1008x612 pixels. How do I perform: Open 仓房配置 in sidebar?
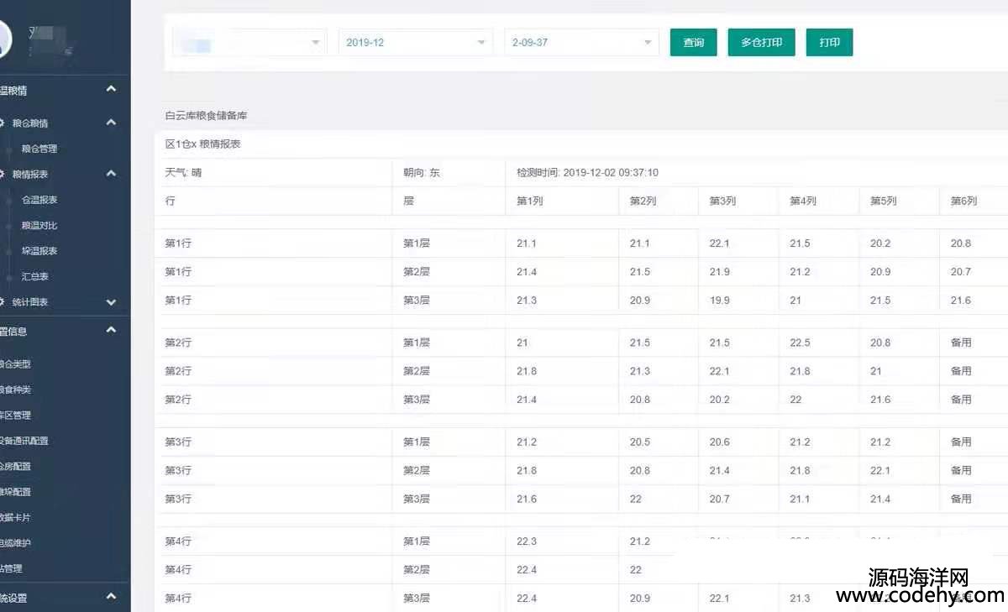coord(15,466)
